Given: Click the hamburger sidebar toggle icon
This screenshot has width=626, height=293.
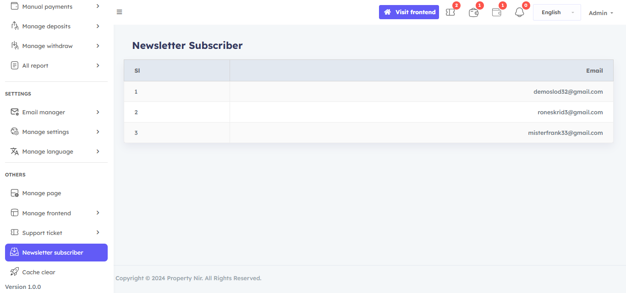Looking at the screenshot, I should click(119, 12).
